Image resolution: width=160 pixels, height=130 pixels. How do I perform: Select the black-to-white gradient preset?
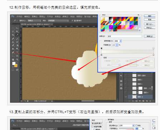coord(111,19)
